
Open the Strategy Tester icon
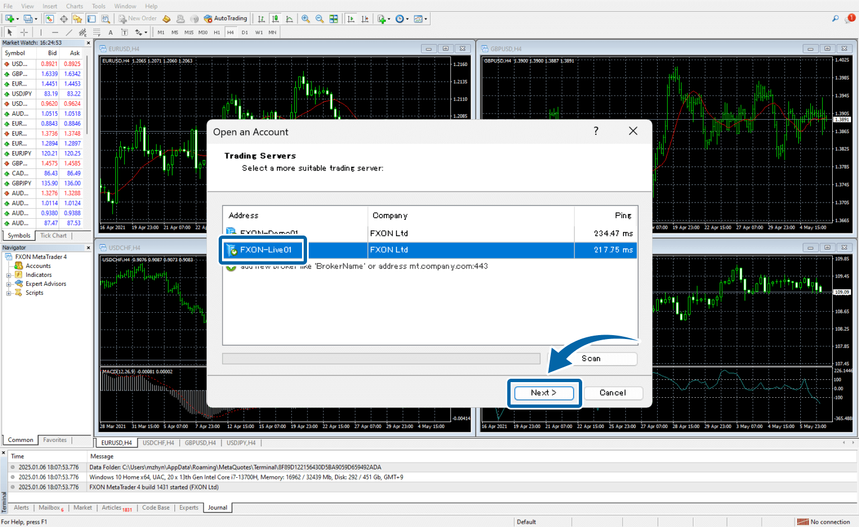pos(105,19)
